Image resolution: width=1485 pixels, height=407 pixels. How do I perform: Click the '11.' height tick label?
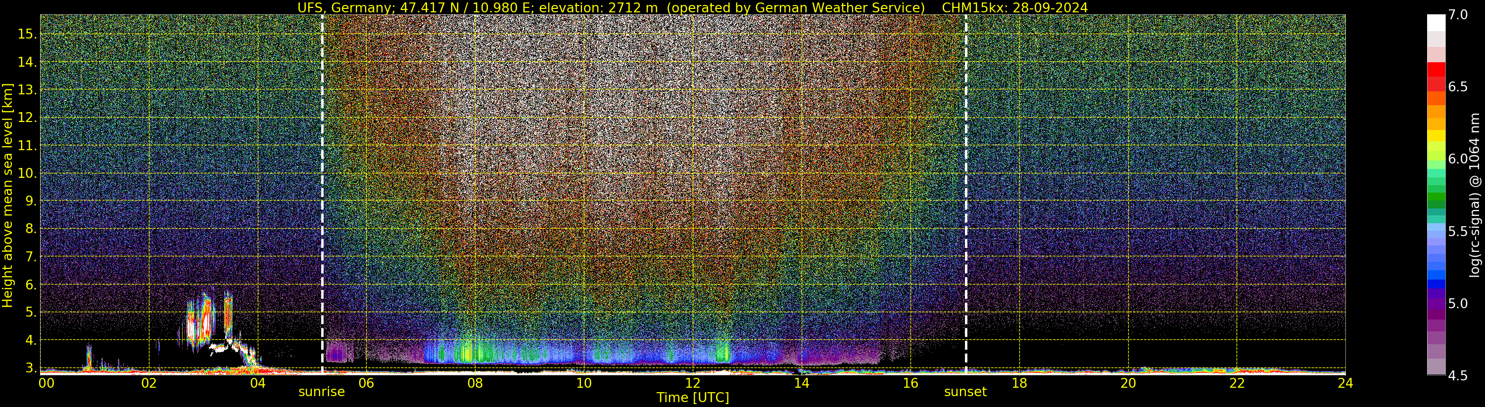[x=27, y=146]
